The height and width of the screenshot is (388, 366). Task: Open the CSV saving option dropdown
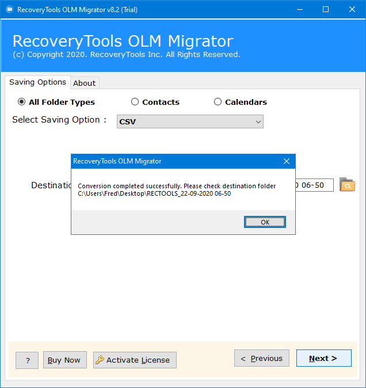(190, 121)
